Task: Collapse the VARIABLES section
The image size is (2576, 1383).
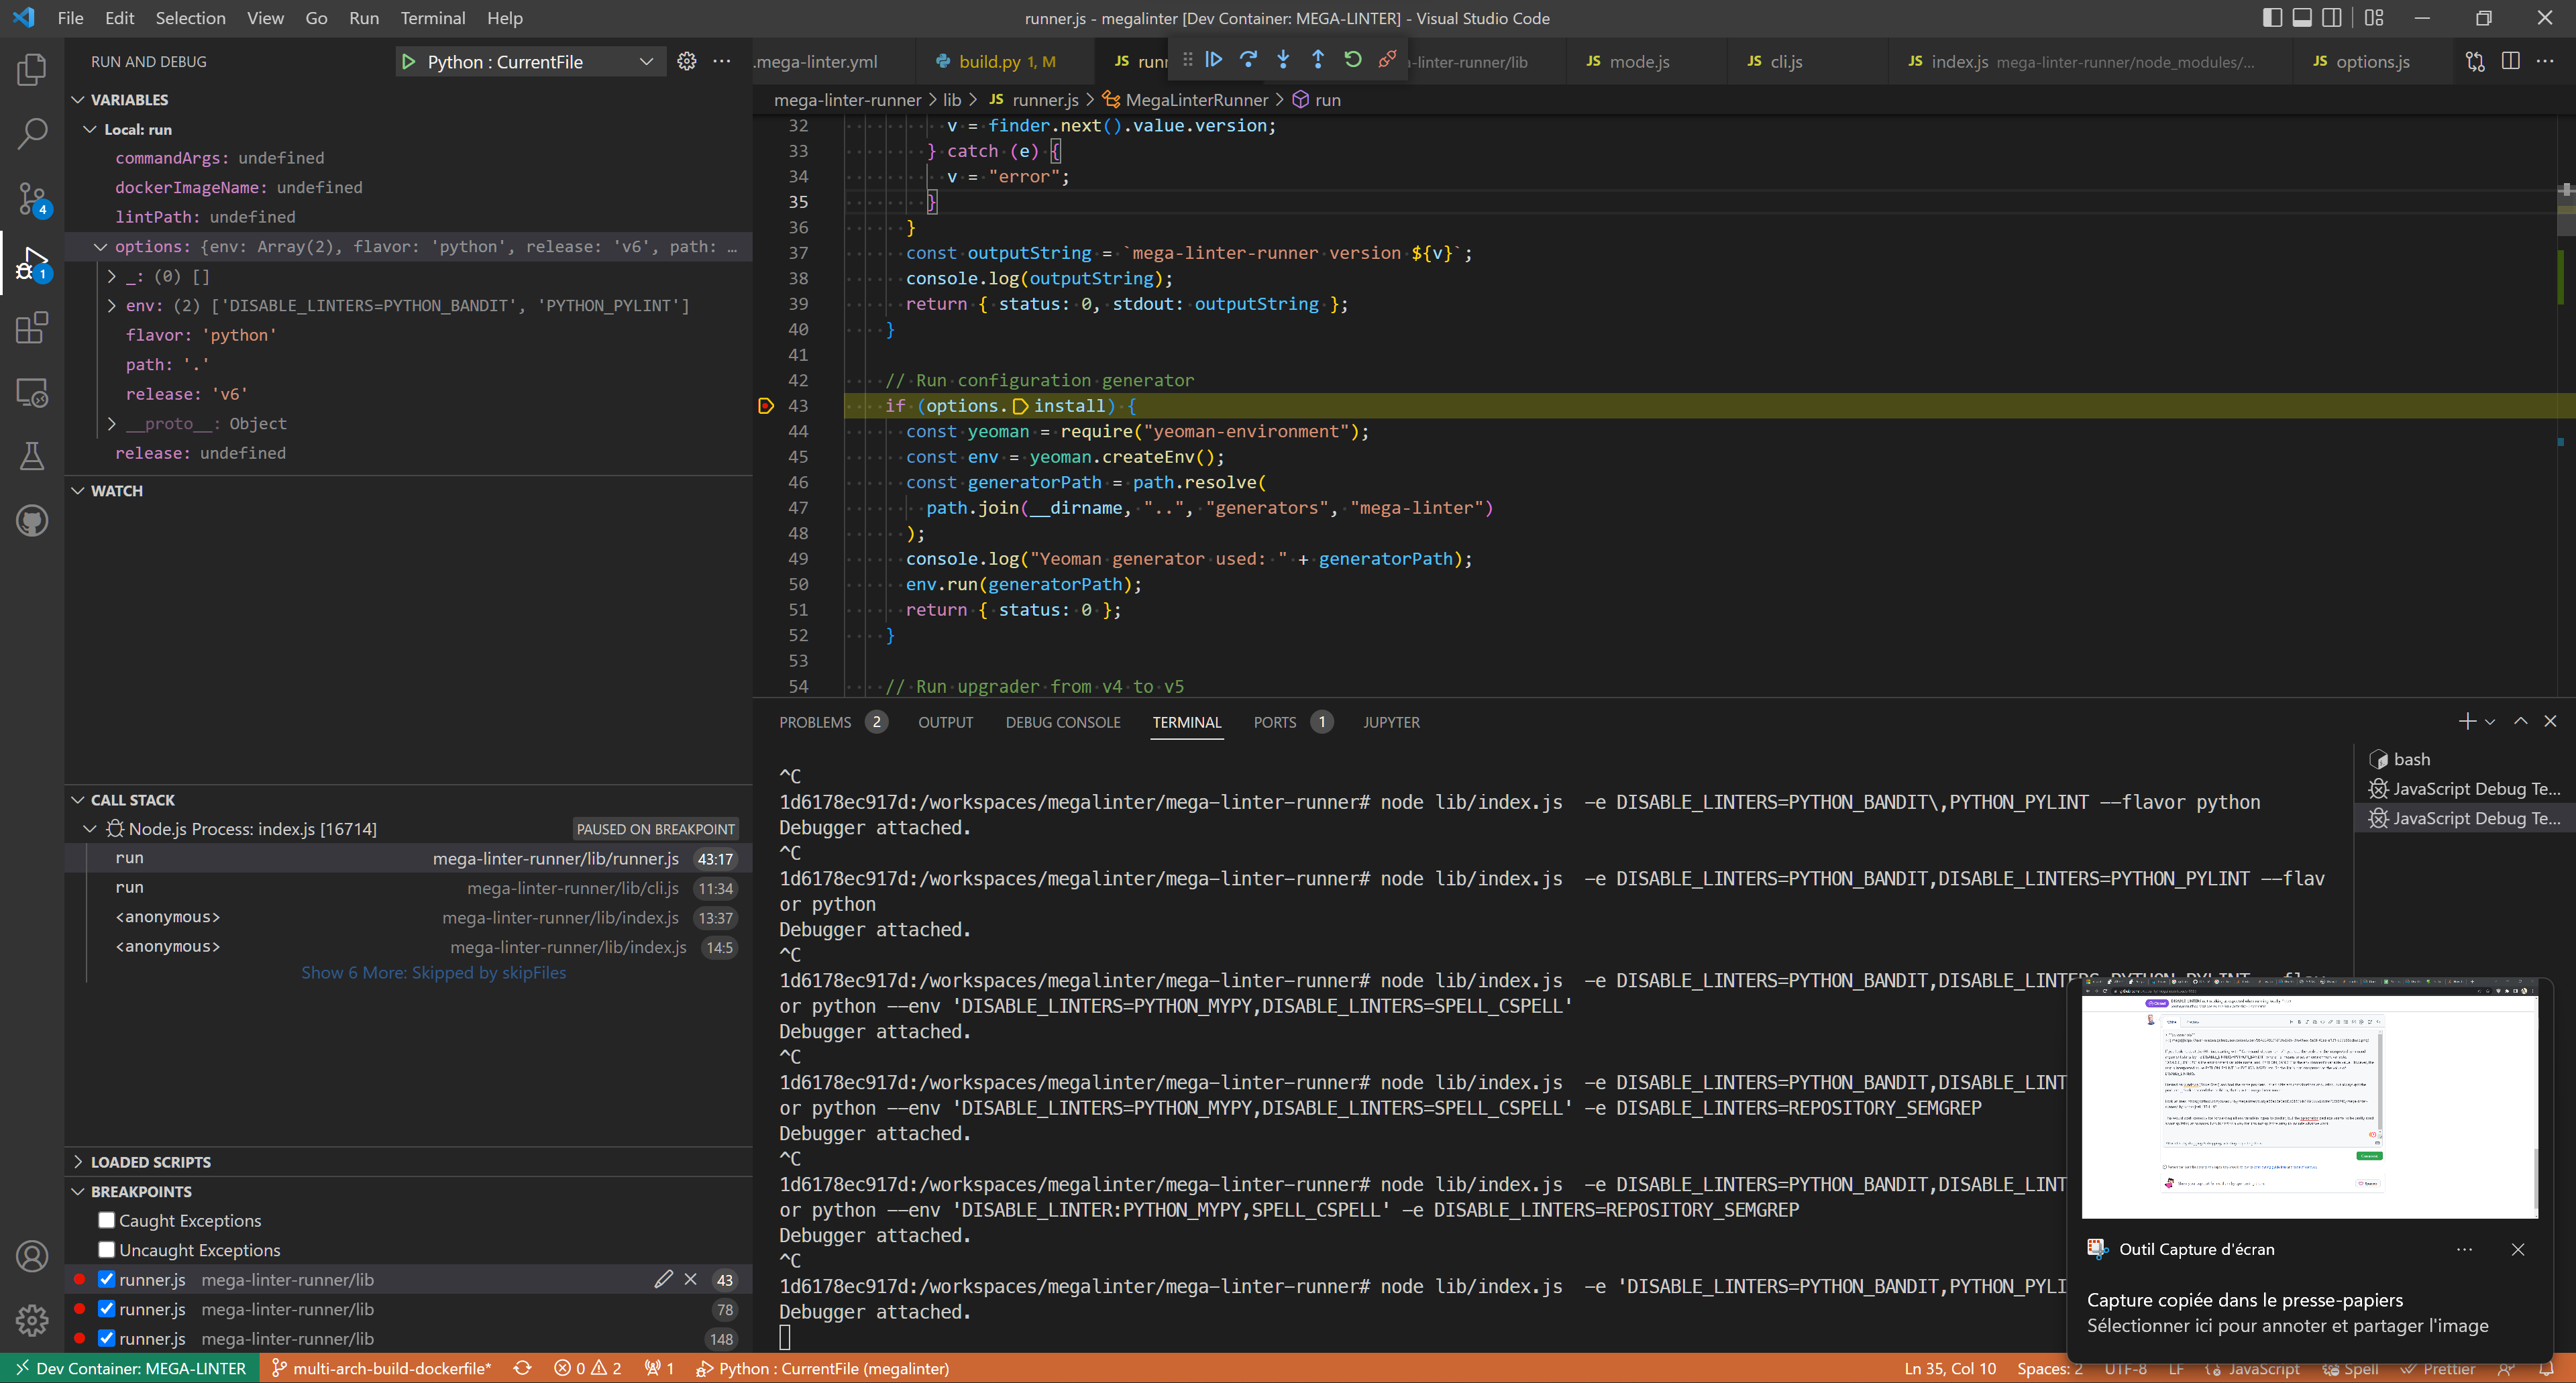Action: (79, 99)
